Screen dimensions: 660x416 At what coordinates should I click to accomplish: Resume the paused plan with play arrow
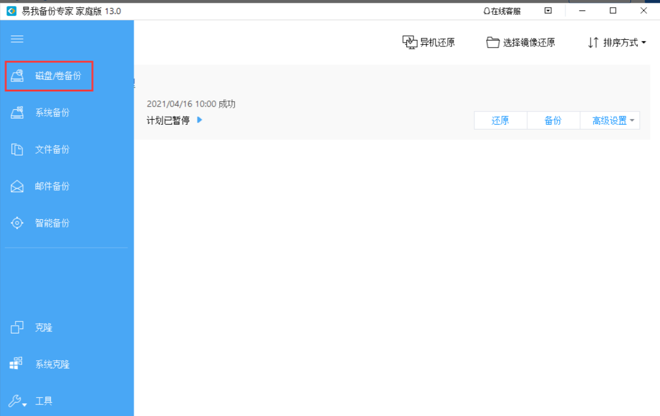[x=200, y=120]
